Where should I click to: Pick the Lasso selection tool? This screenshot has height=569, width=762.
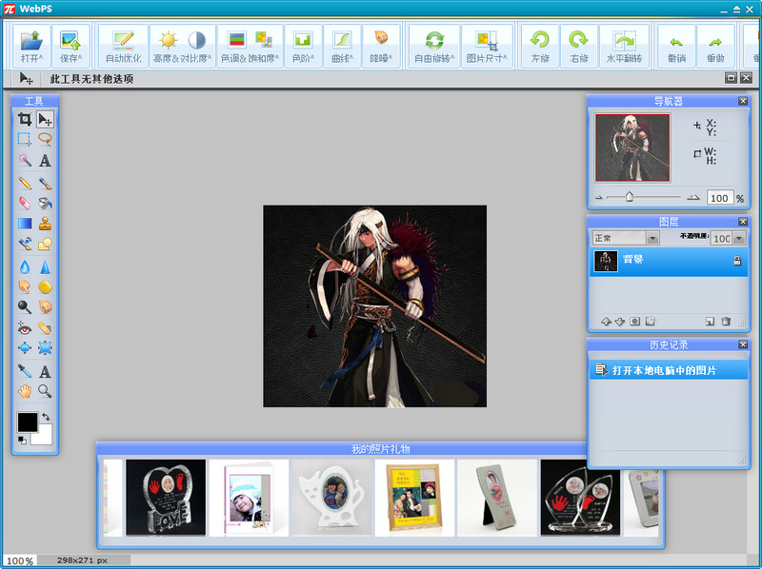[x=45, y=139]
